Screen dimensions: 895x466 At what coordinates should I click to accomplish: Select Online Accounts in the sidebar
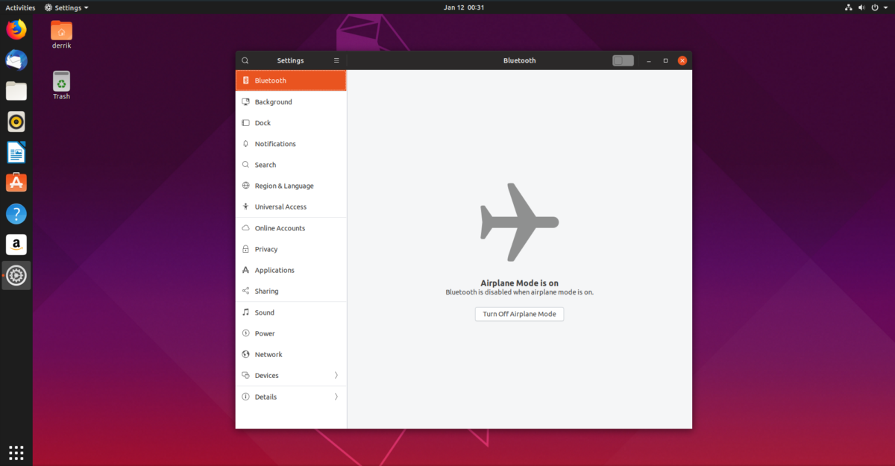coord(280,227)
